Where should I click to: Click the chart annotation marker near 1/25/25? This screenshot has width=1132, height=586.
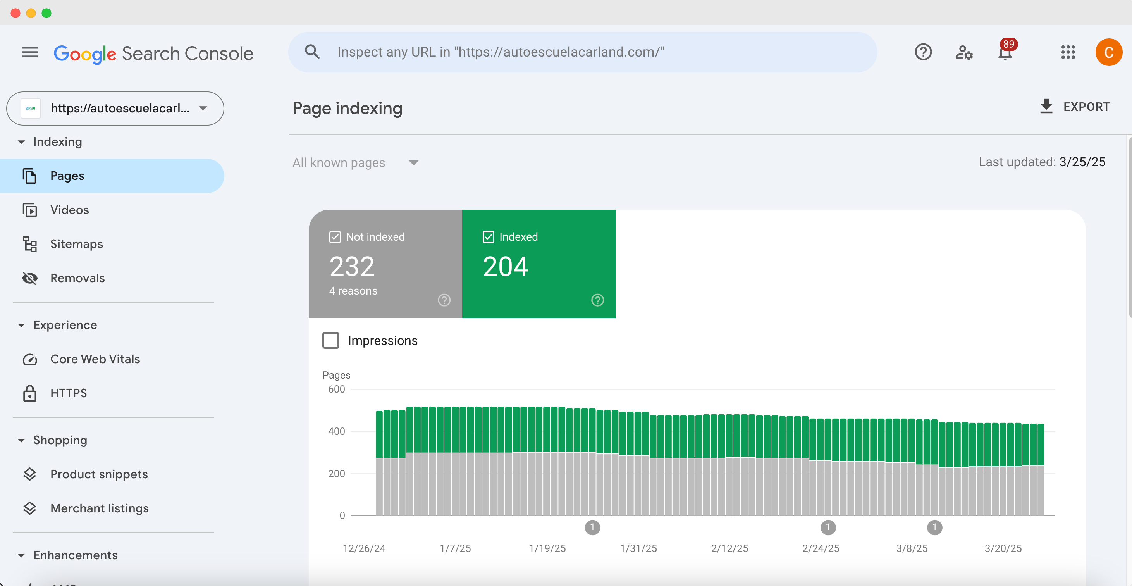(x=592, y=527)
